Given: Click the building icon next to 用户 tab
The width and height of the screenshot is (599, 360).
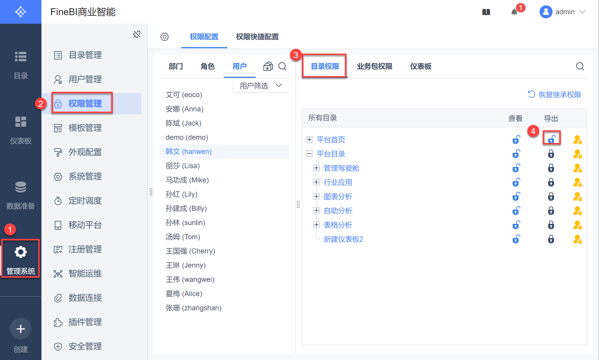Looking at the screenshot, I should click(x=268, y=66).
